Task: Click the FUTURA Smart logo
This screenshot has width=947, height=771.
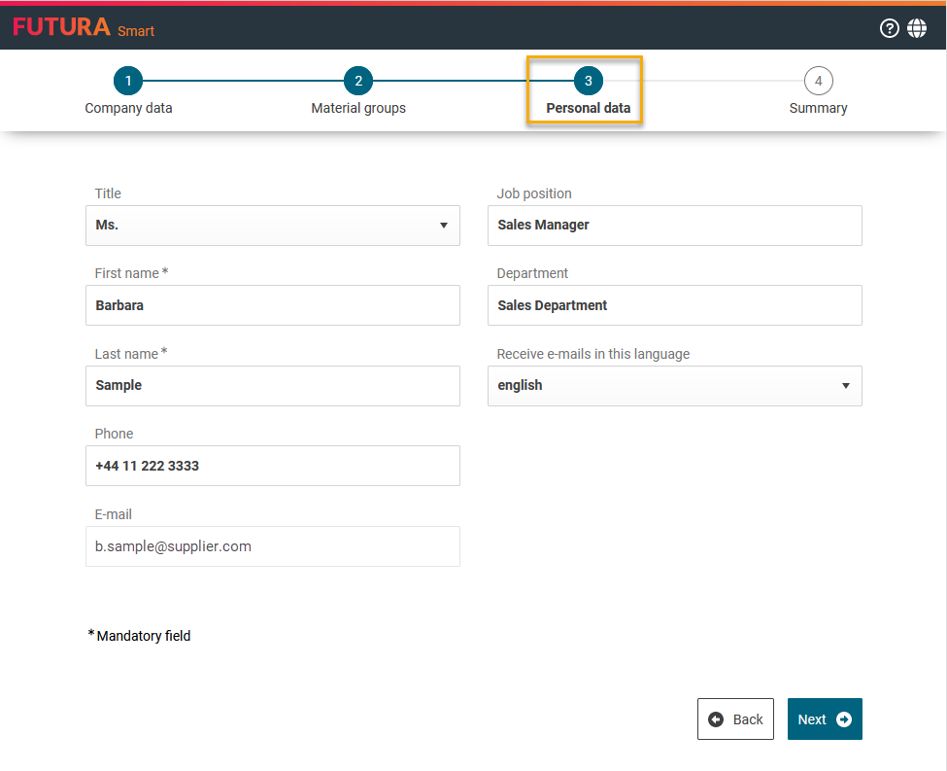Action: click(x=84, y=28)
